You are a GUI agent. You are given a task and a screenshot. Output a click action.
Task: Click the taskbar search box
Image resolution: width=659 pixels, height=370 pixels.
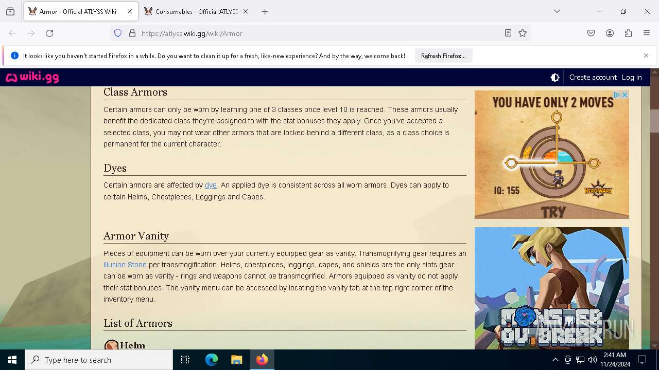pos(99,360)
